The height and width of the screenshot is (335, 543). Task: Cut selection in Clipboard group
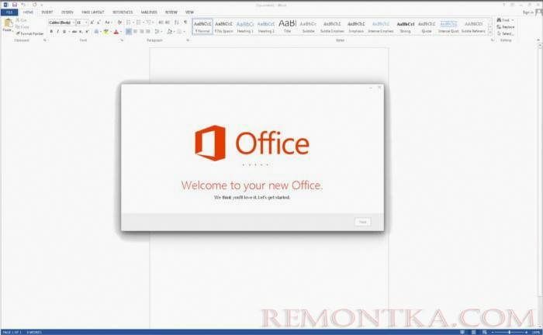(x=22, y=20)
